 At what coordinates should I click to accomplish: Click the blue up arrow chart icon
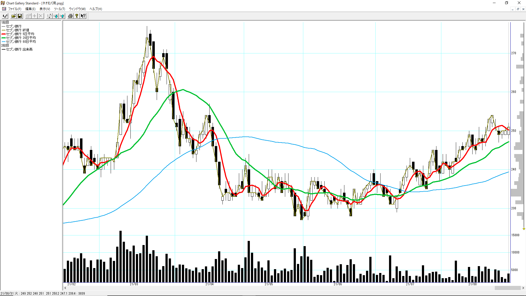(x=62, y=16)
